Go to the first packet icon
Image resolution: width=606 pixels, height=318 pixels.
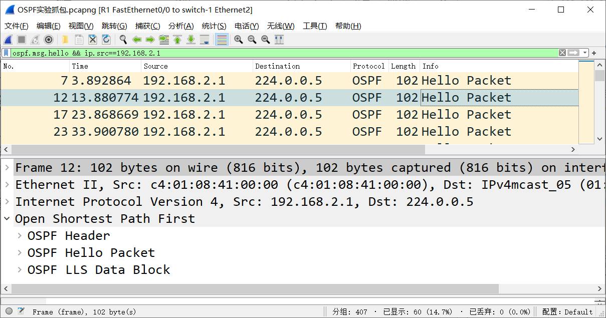click(x=177, y=40)
